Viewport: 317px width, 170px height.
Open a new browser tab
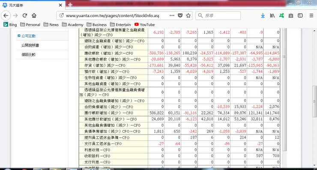[x=70, y=5]
